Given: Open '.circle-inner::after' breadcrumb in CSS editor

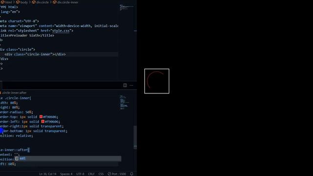Looking at the screenshot, I should click(13, 92).
